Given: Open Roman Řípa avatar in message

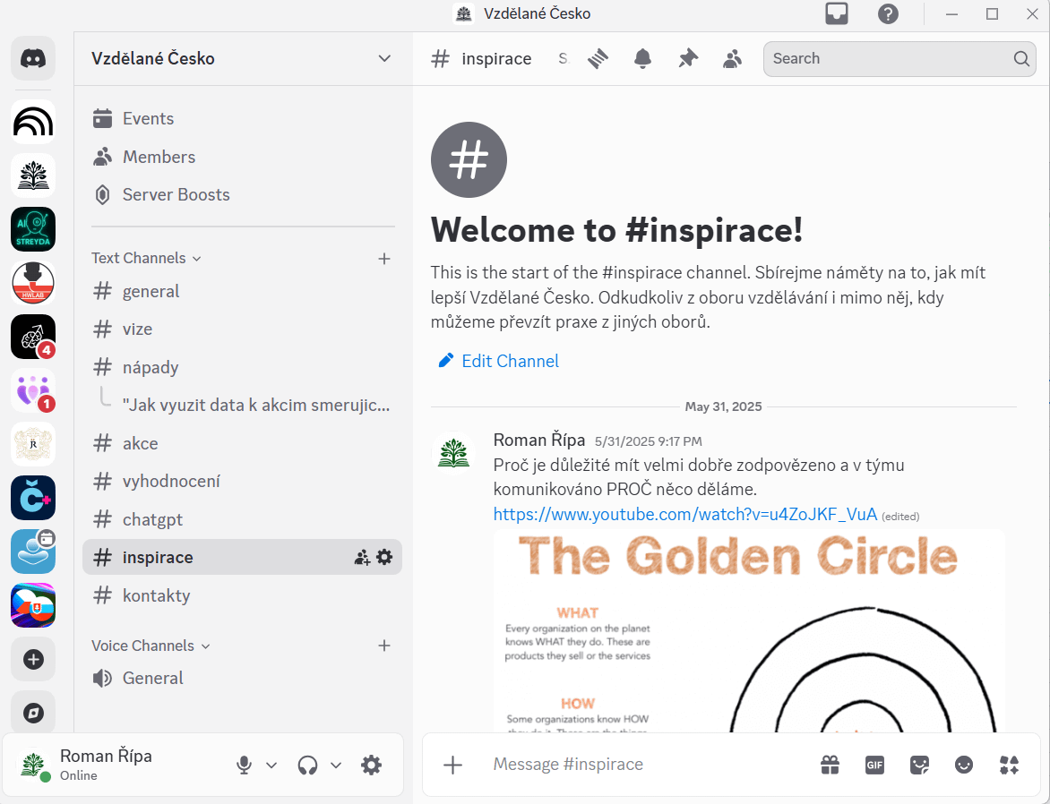Looking at the screenshot, I should coord(454,453).
